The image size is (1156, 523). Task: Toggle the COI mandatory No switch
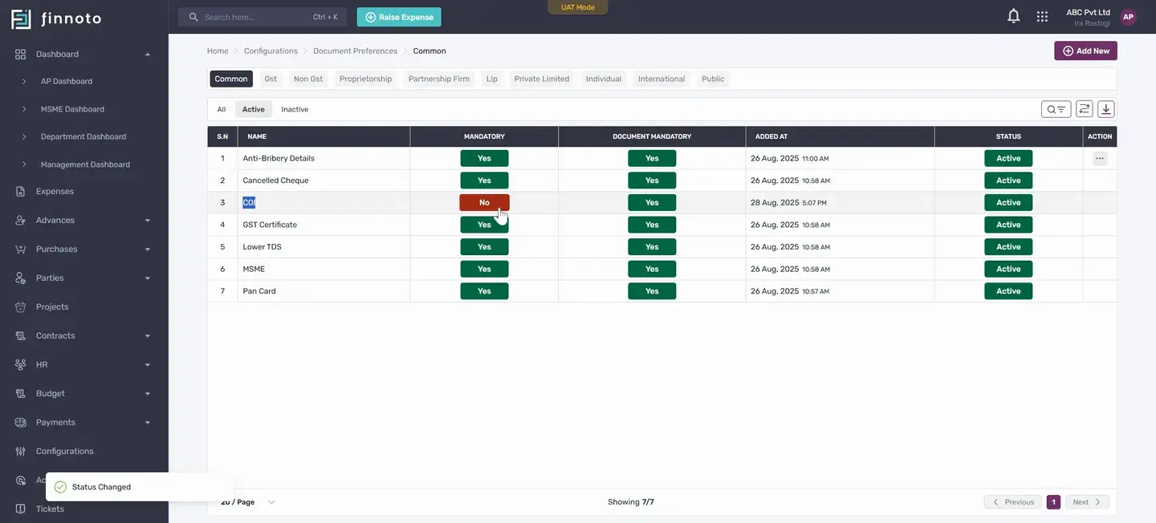(x=484, y=203)
